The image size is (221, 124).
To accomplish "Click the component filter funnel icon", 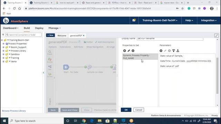I will (3, 35).
